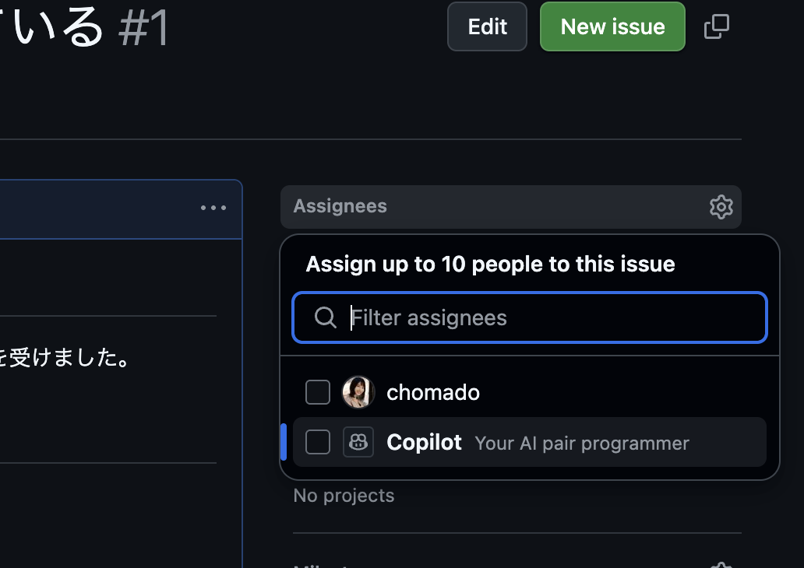Click the gear beside the Assignees header
The height and width of the screenshot is (568, 804).
coord(721,207)
